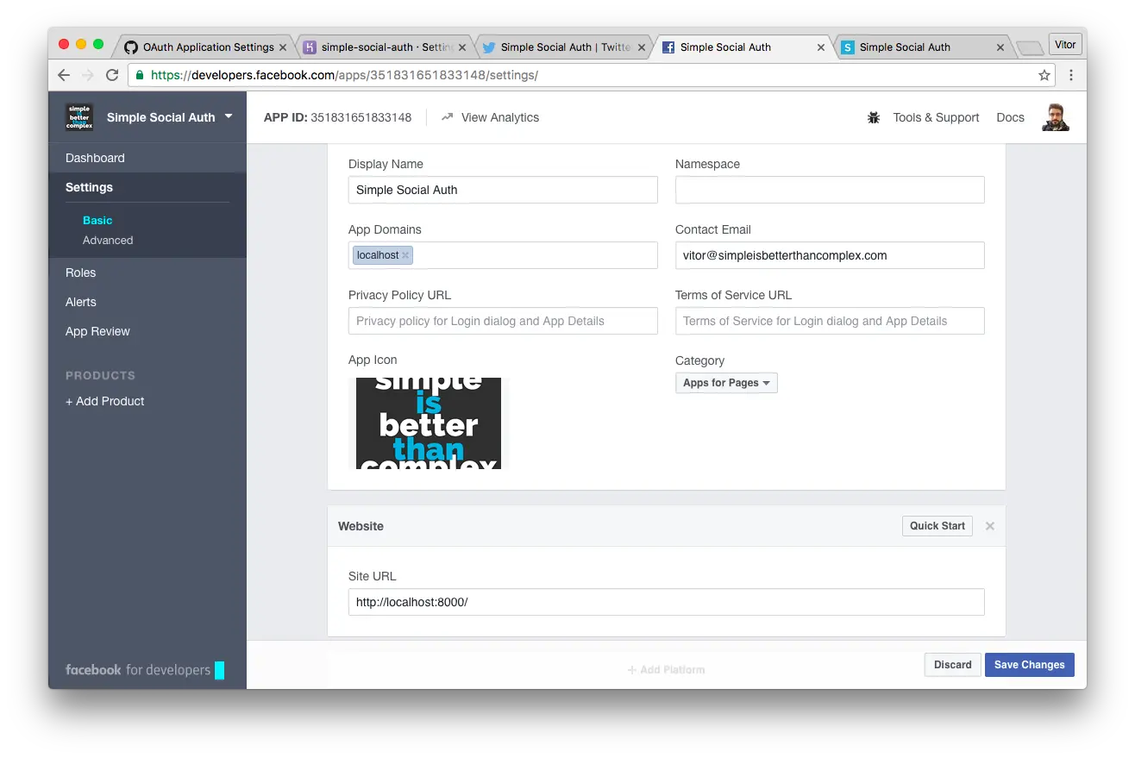Click the View Analytics chart icon
Viewport: 1135px width, 758px height.
pos(447,117)
